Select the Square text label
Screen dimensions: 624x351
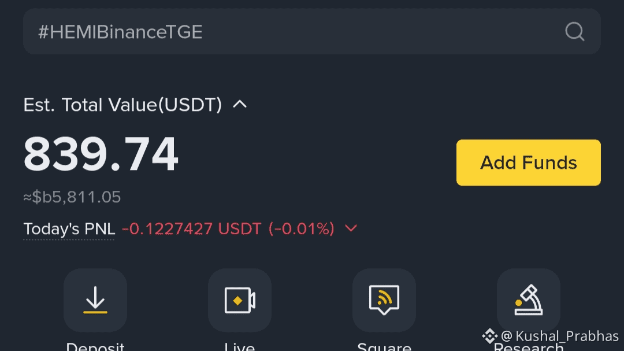pos(384,346)
